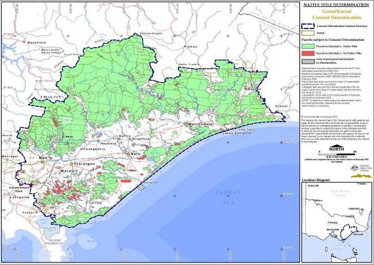This screenshot has width=374, height=265.
Task: Click the Sale town circle marker
Action: click(128, 154)
